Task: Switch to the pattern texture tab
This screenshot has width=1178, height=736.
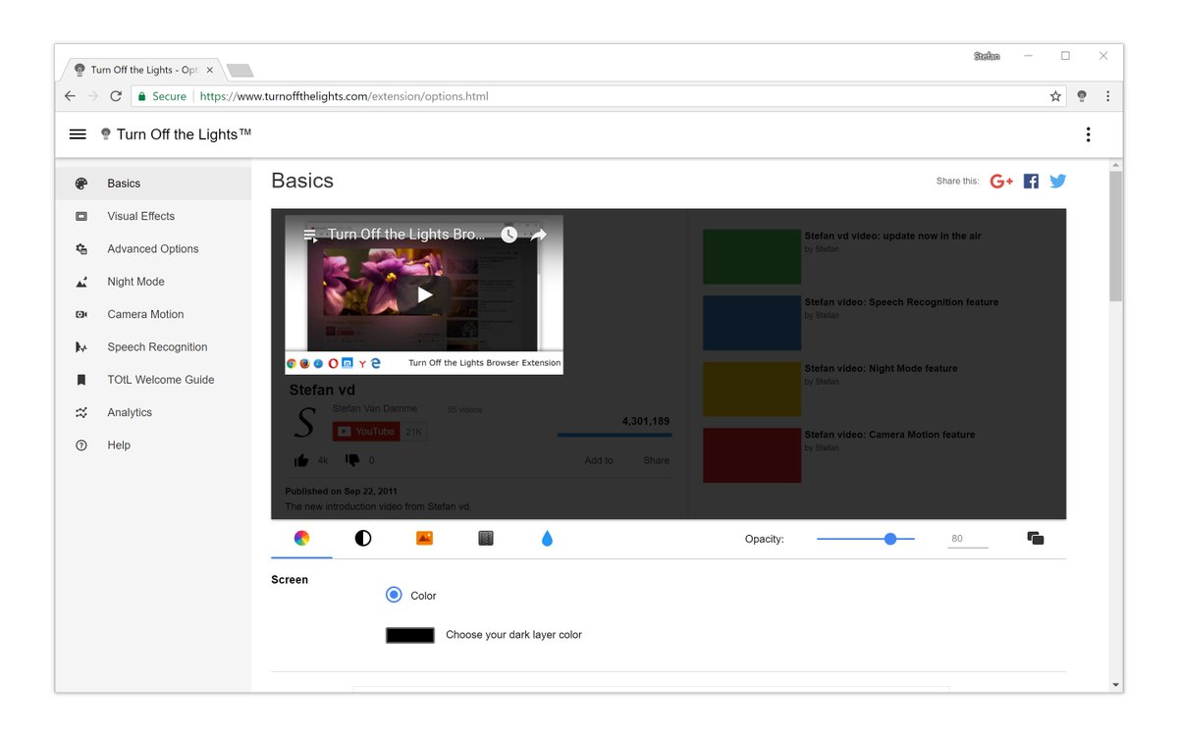Action: pyautogui.click(x=486, y=538)
